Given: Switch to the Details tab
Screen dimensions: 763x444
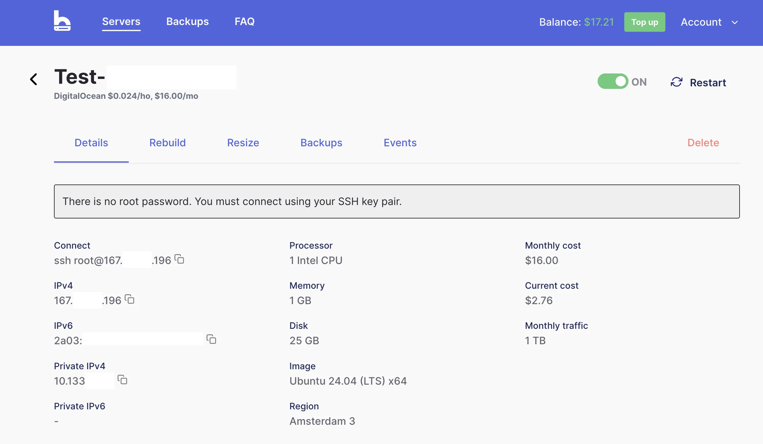Looking at the screenshot, I should point(91,143).
